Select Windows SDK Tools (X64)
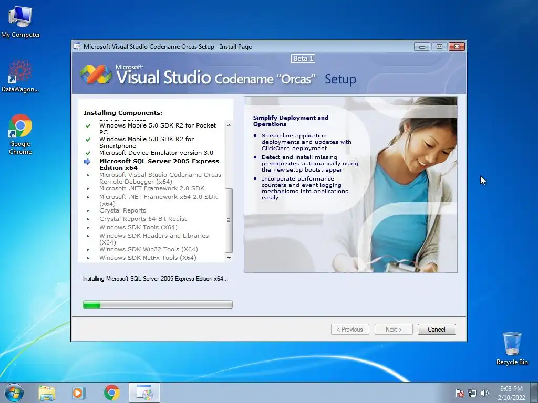 point(138,227)
